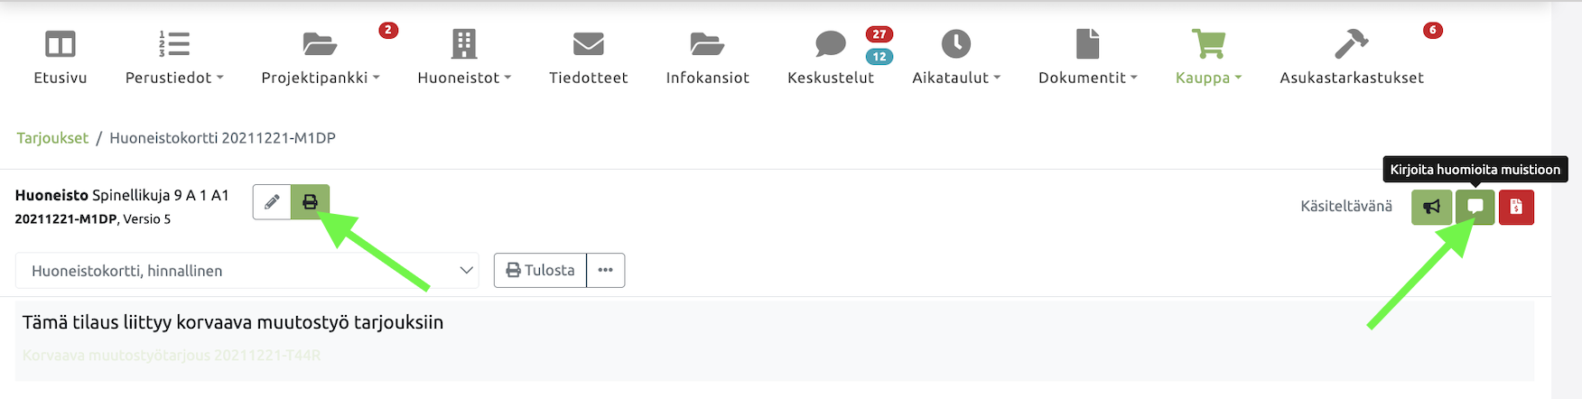
Task: Open Infokansiot folder section
Action: 707,56
